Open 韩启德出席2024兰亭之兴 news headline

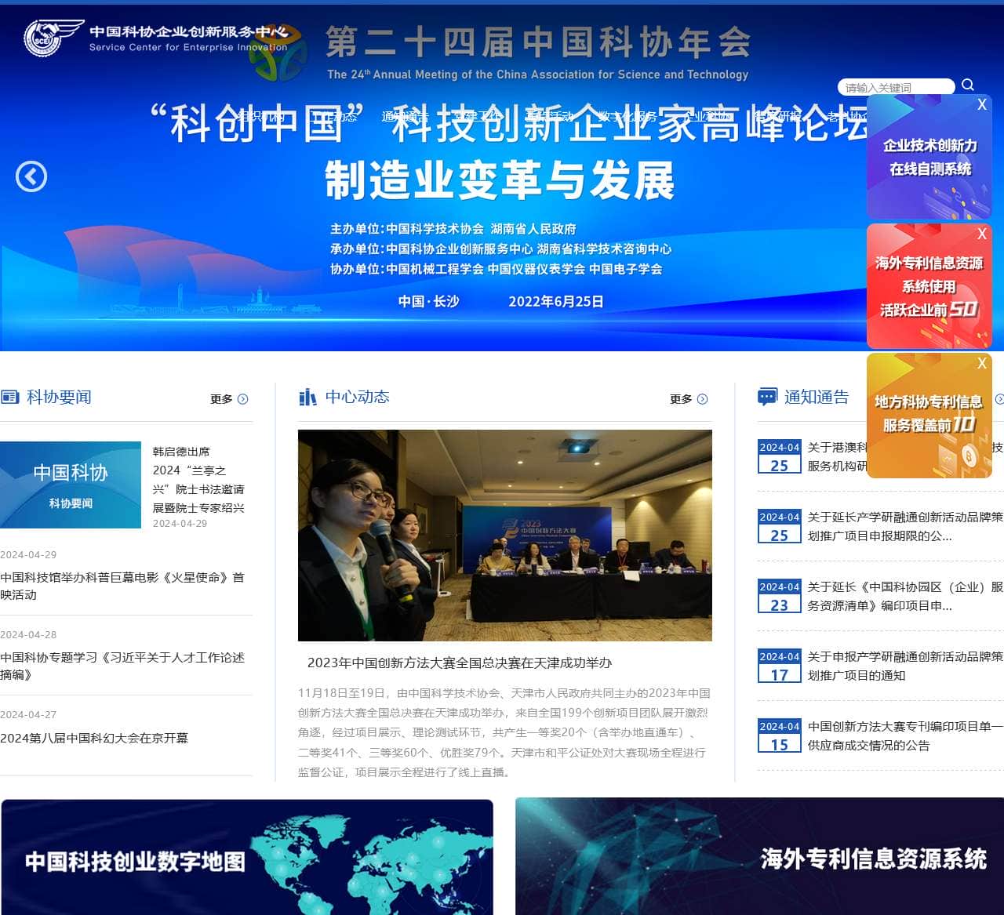point(198,480)
